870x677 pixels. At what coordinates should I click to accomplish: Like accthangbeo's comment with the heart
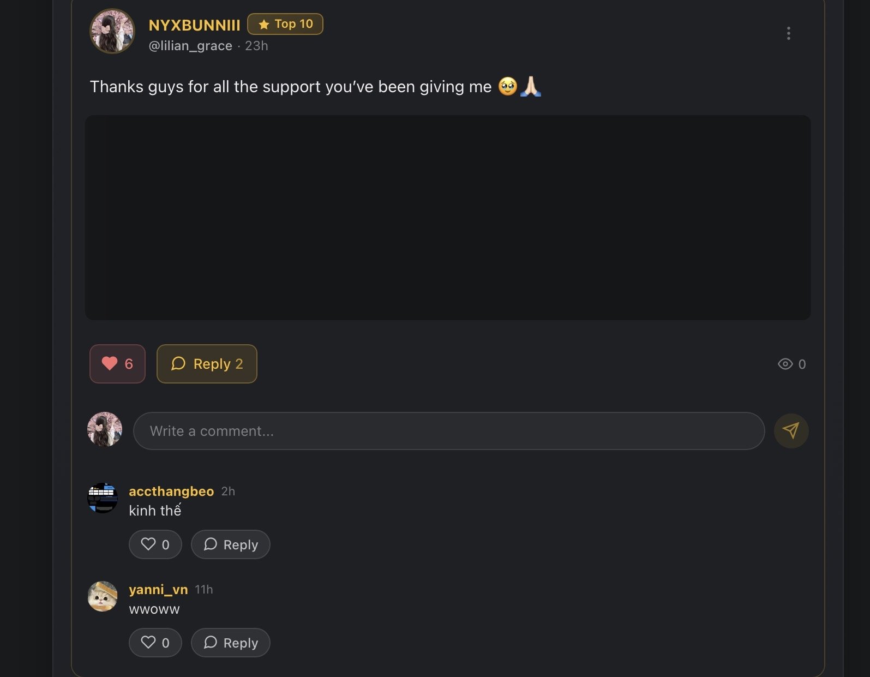click(x=155, y=544)
